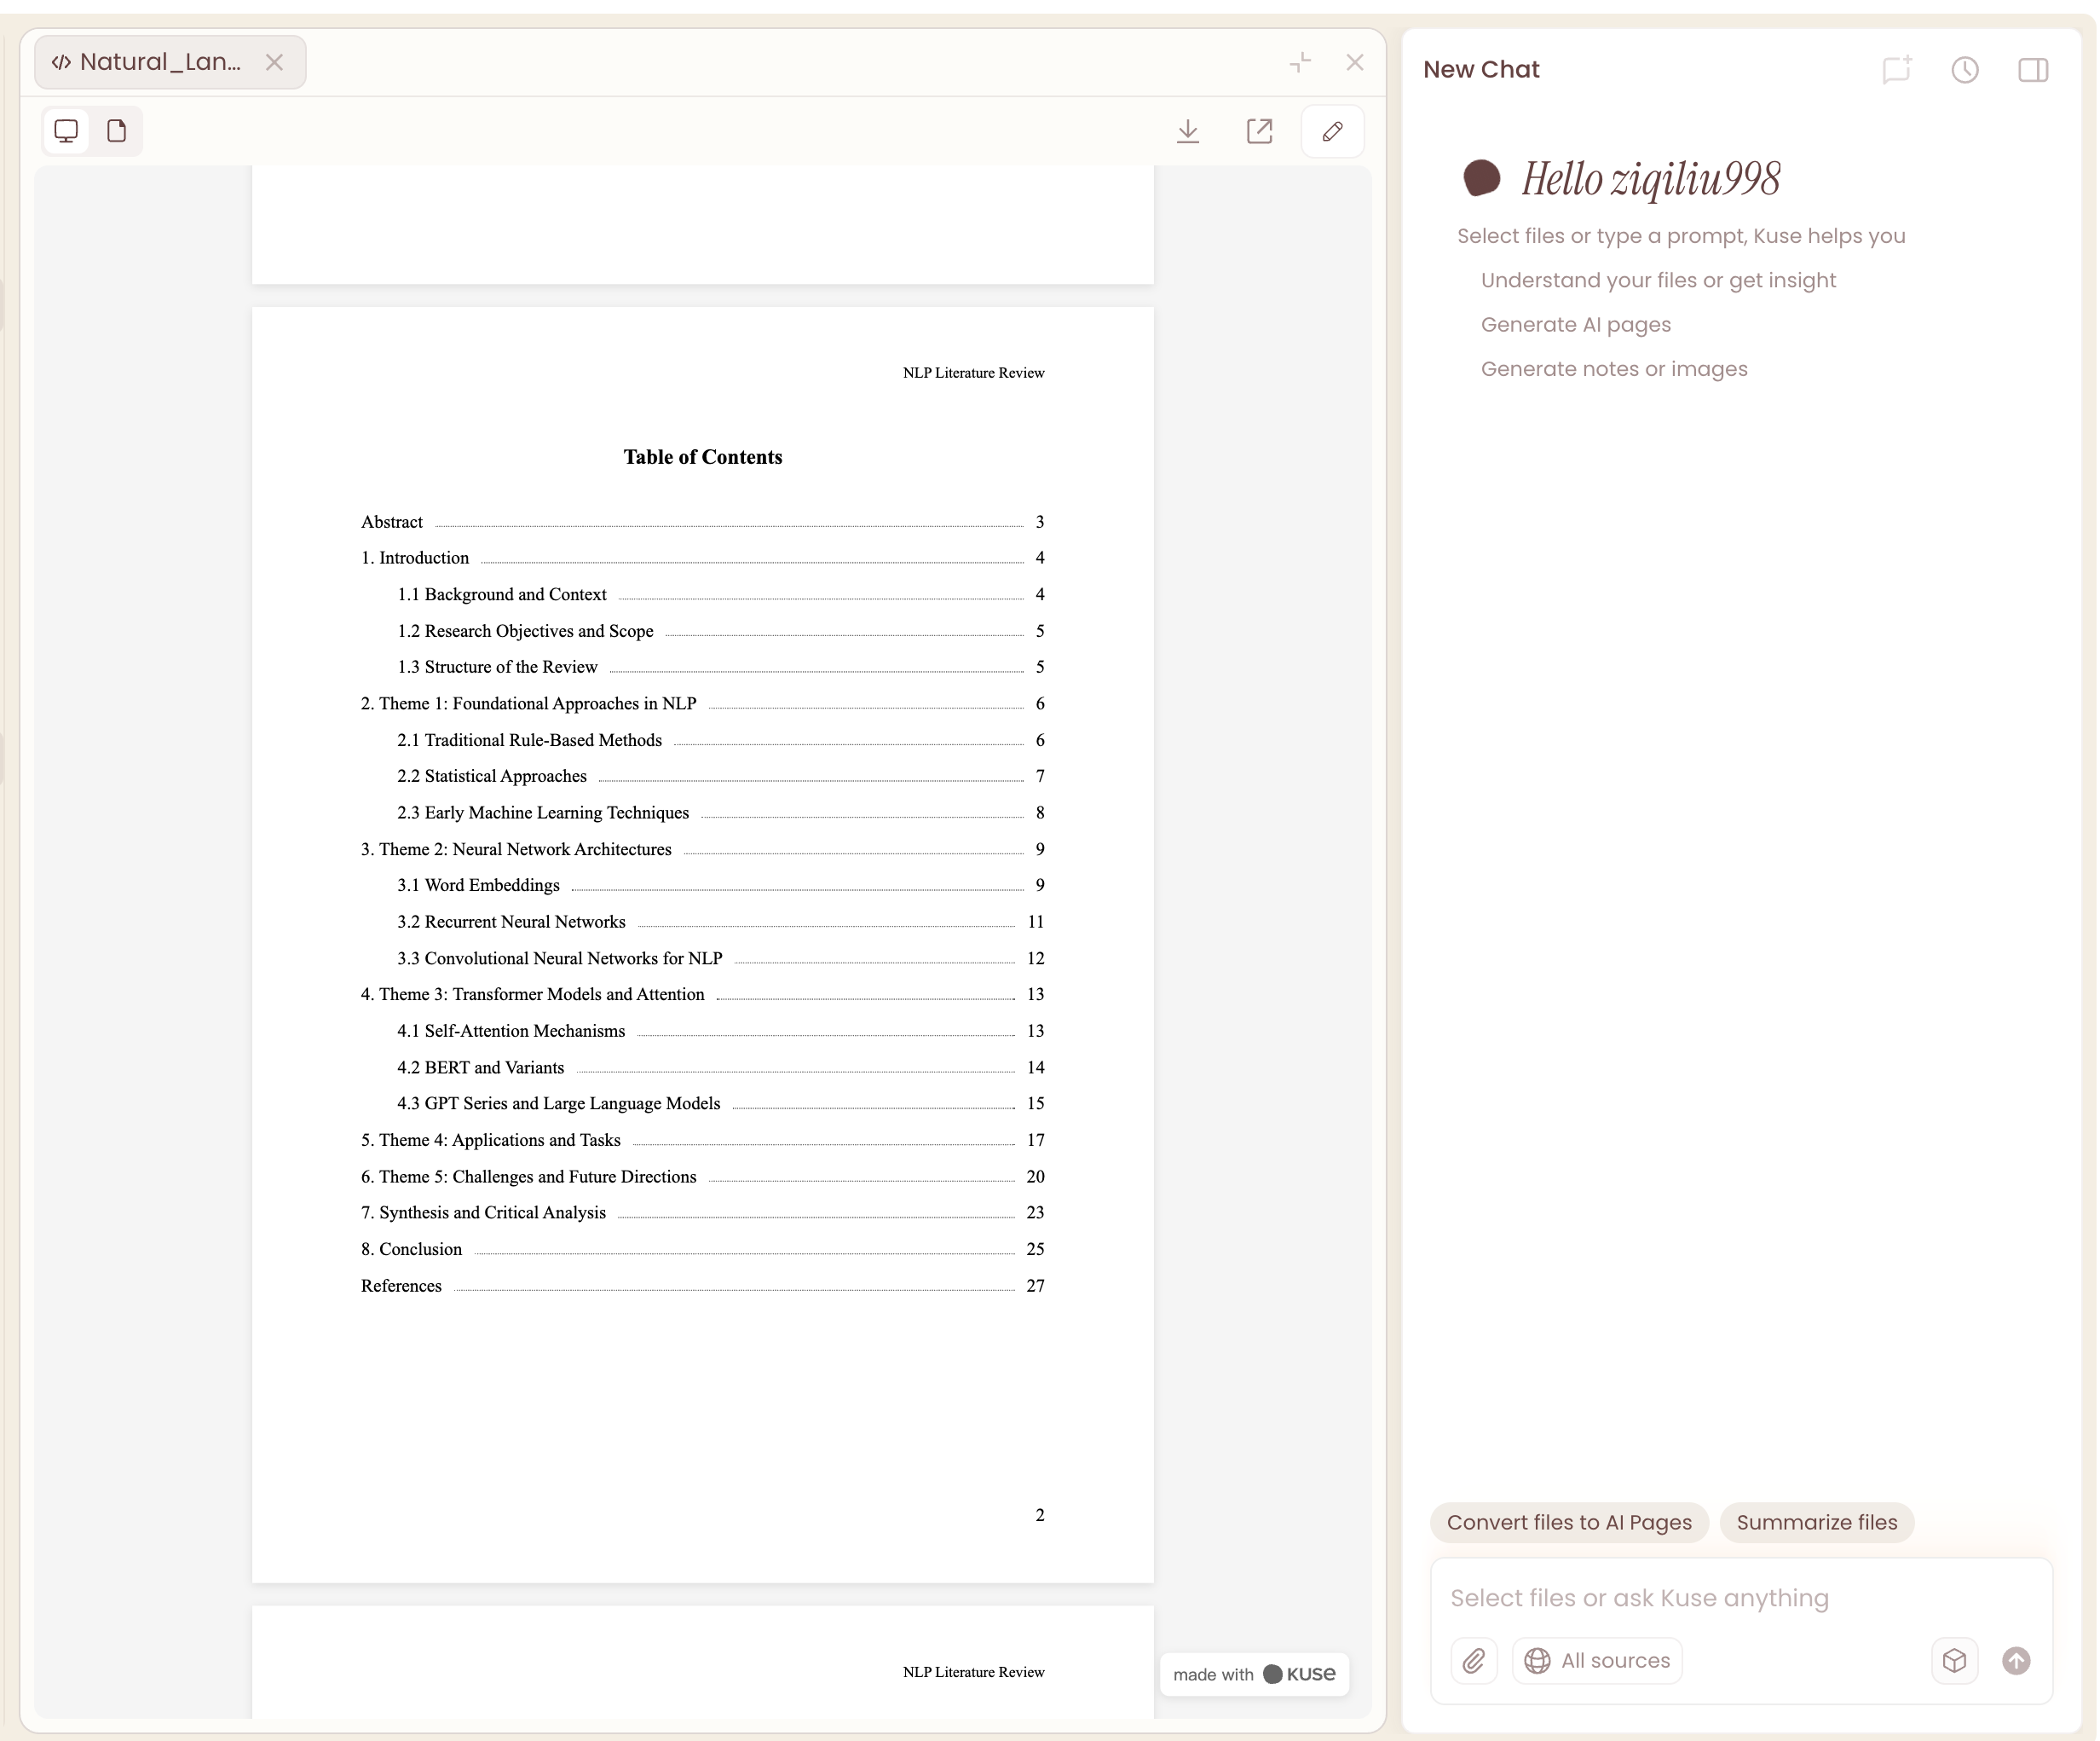2100x1741 pixels.
Task: Send the message with the arrow icon
Action: pyautogui.click(x=2015, y=1660)
